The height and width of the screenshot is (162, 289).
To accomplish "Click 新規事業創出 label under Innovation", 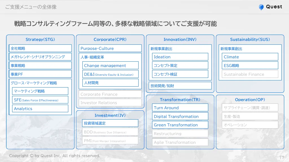I will 161,49.
